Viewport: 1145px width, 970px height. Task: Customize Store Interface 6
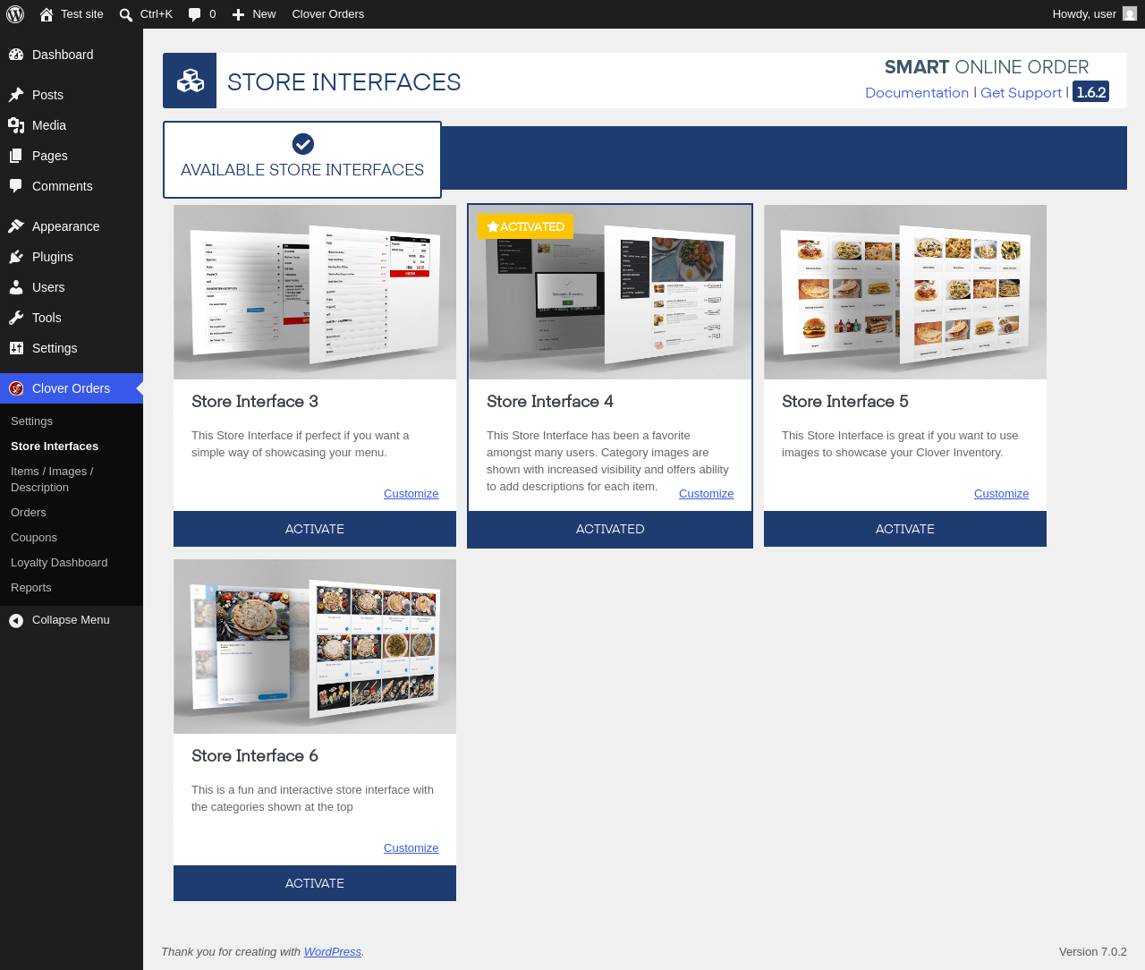pyautogui.click(x=411, y=848)
